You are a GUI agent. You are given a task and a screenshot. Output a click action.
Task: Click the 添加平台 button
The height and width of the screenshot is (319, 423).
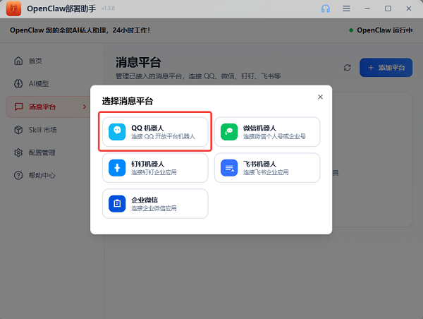click(386, 68)
